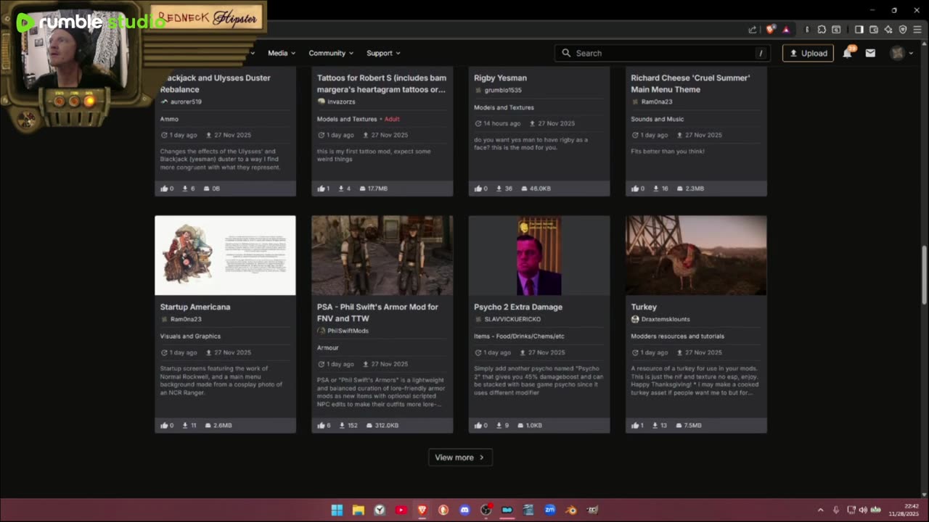Open Modders resources and tutorials category
This screenshot has height=522, width=929.
(x=677, y=336)
